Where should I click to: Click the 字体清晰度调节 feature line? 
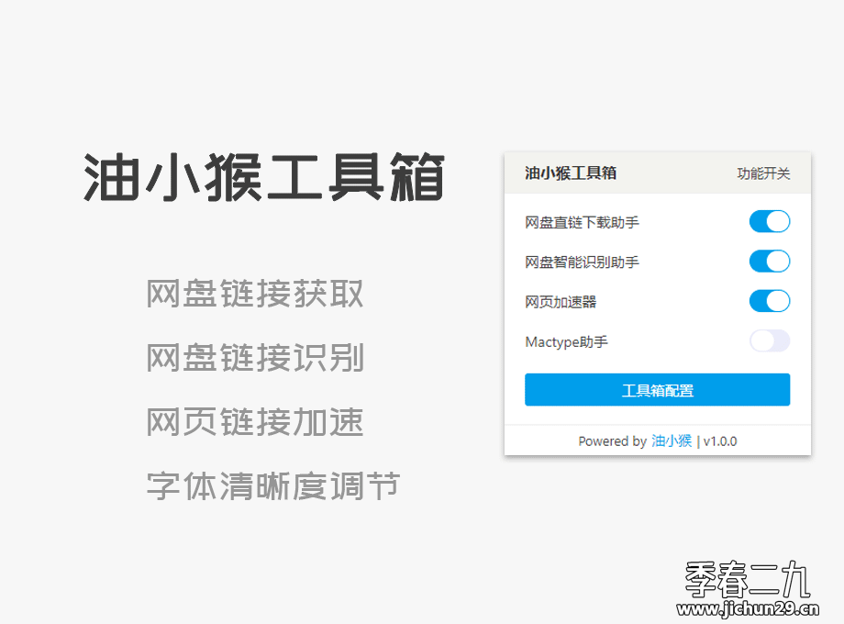(x=273, y=485)
